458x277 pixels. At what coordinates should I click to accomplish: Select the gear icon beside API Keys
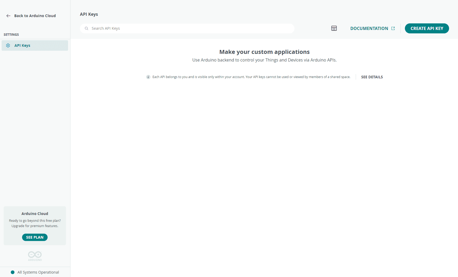[8, 45]
